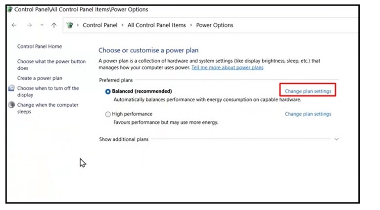The height and width of the screenshot is (210, 380).
Task: Click Create a power plan
Action: click(x=40, y=78)
